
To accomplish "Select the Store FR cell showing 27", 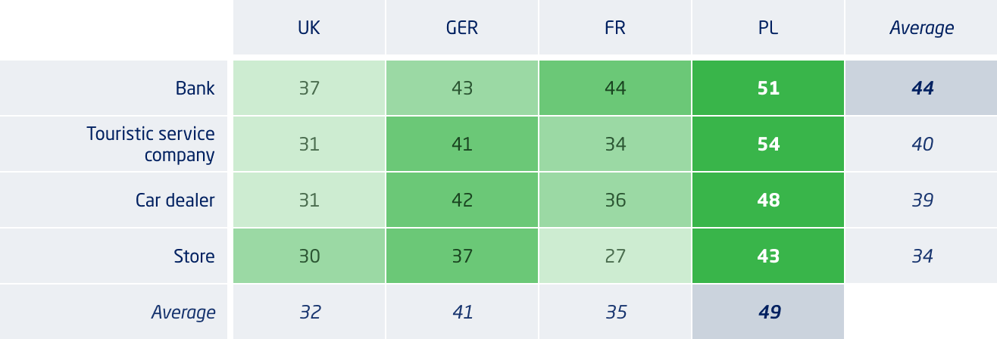I will pyautogui.click(x=615, y=256).
